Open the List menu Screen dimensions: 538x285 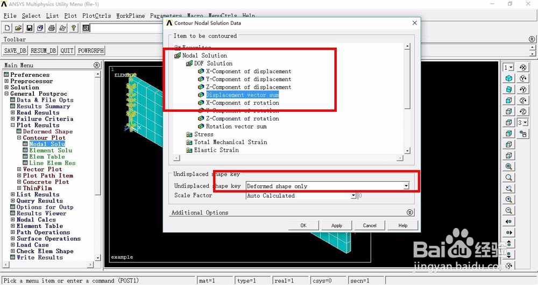tap(53, 16)
